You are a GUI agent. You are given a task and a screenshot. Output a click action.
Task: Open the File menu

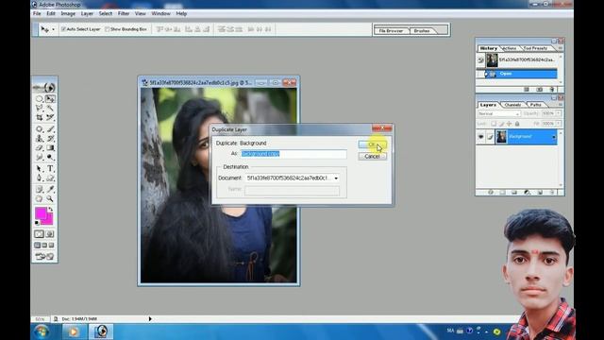37,13
